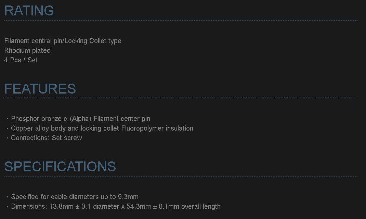366x219 pixels.
Task: Click the 'Filament central pin/Locking Collet type' line
Action: (x=63, y=41)
